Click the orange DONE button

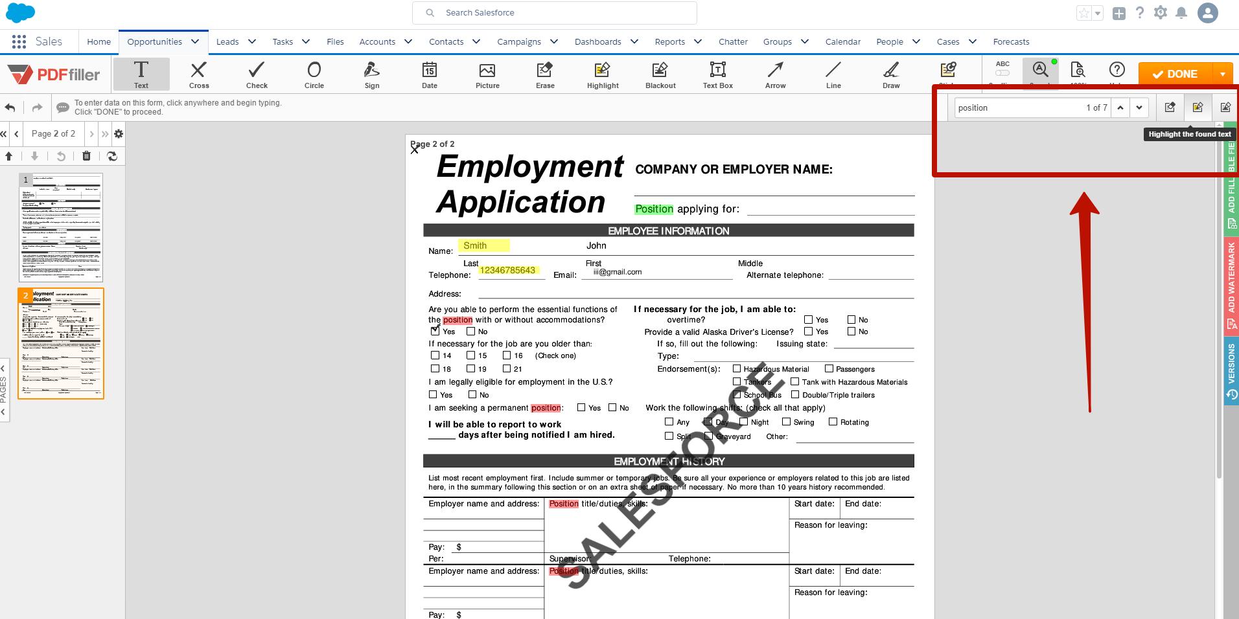1176,74
